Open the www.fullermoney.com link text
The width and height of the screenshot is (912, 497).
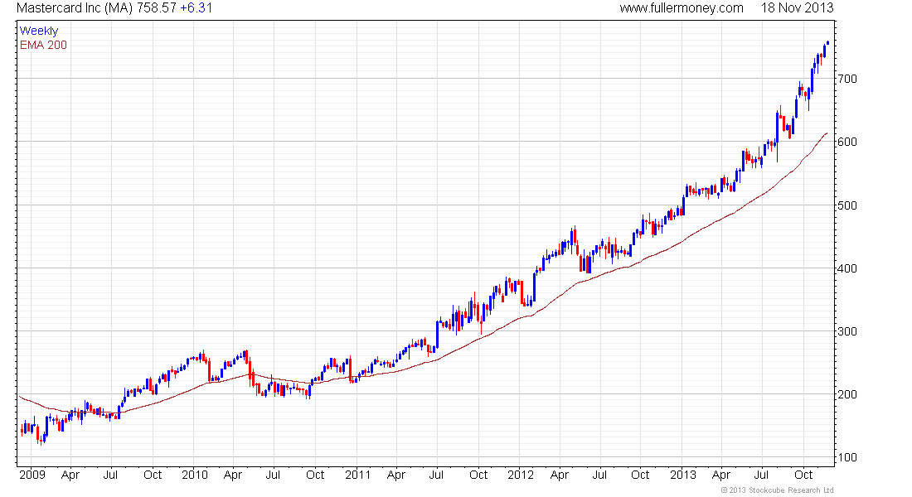point(681,8)
